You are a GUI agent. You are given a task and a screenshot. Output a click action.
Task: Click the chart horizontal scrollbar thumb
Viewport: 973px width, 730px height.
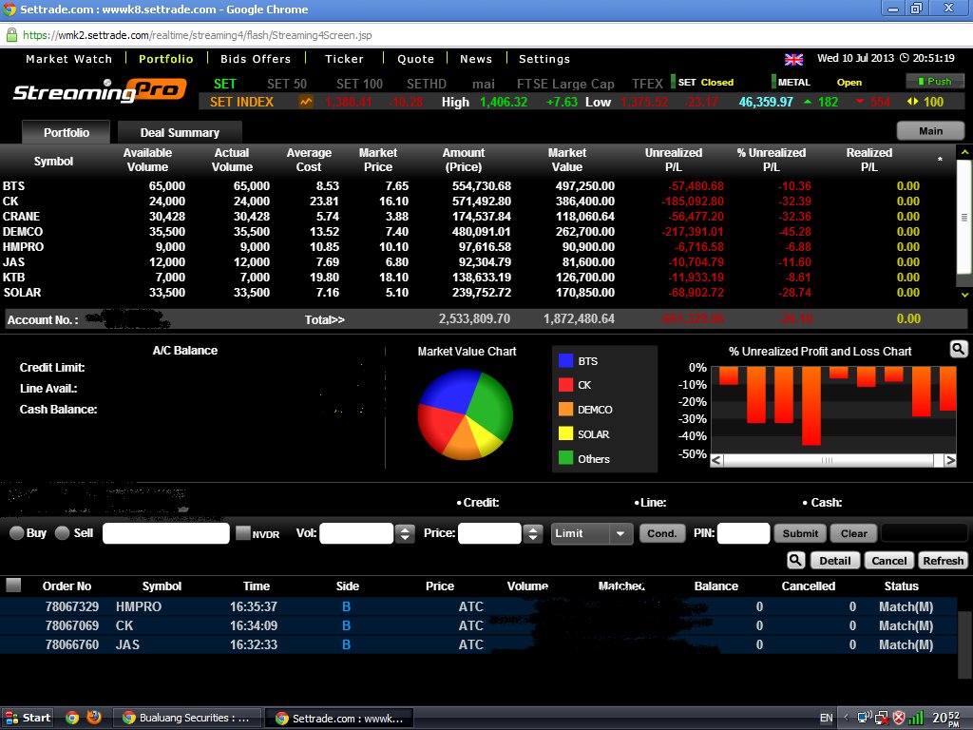pyautogui.click(x=828, y=460)
